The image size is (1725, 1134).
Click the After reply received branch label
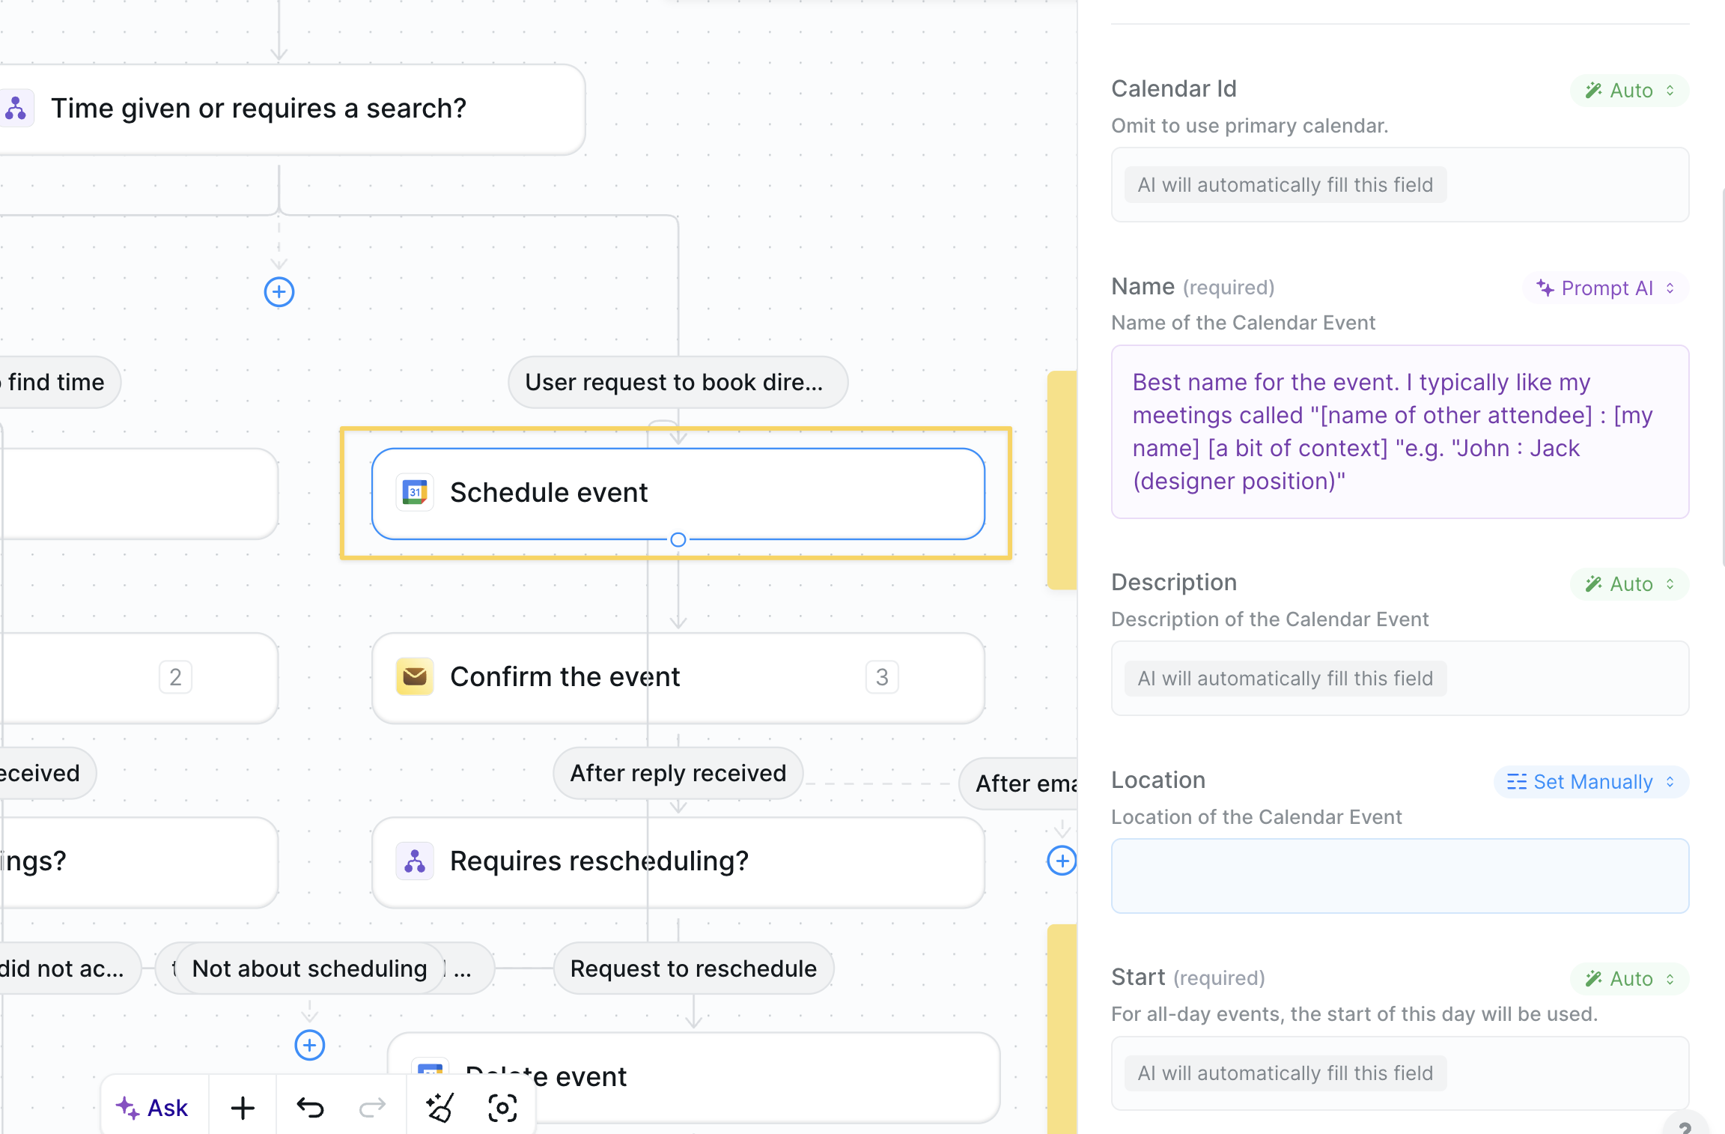point(678,773)
